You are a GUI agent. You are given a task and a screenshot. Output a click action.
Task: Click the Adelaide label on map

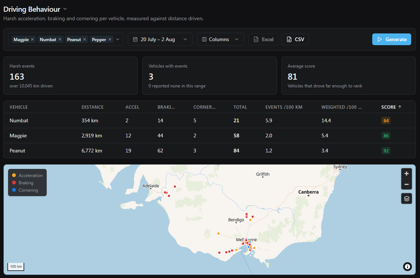[x=151, y=186]
